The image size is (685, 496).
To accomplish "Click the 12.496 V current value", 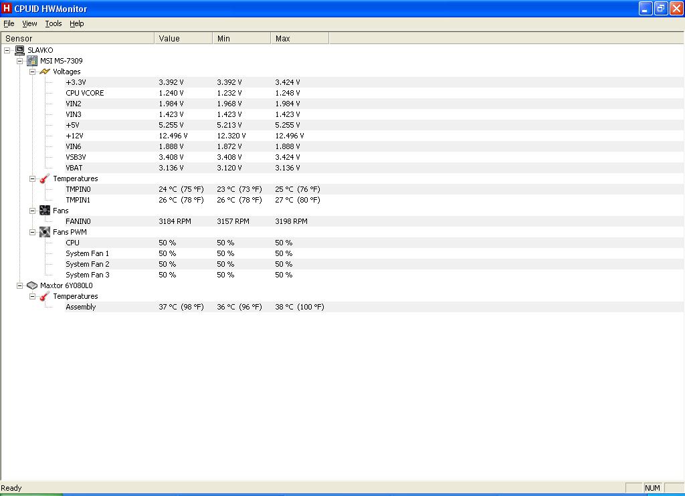I will pos(173,136).
